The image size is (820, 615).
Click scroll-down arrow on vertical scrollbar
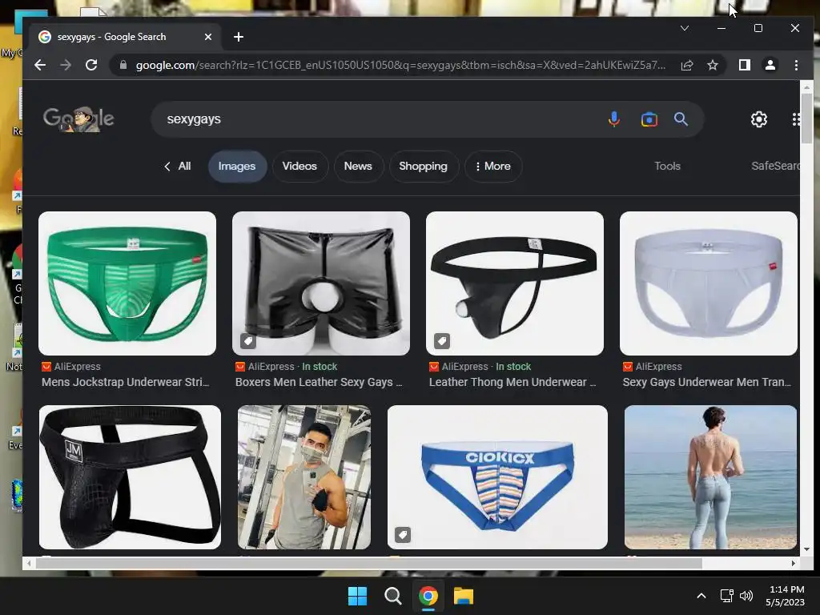(806, 549)
